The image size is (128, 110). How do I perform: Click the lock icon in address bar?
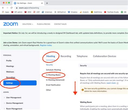(x=17, y=8)
